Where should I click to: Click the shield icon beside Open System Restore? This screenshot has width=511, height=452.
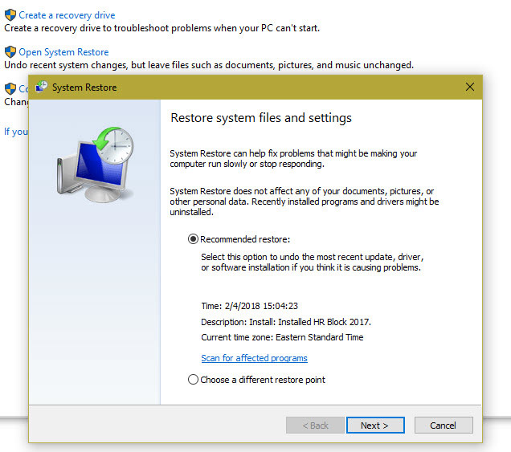(x=10, y=51)
